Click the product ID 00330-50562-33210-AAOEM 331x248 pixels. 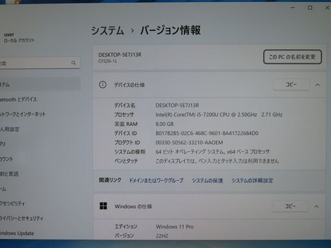coord(189,143)
